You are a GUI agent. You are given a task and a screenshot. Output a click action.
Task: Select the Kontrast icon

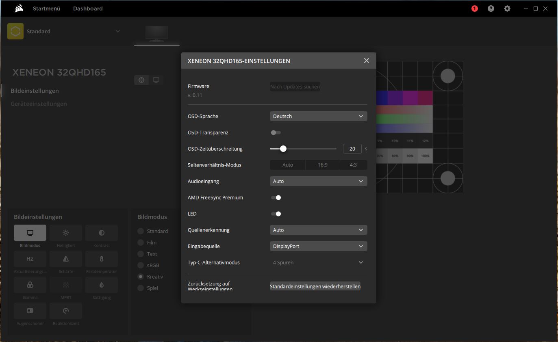102,233
